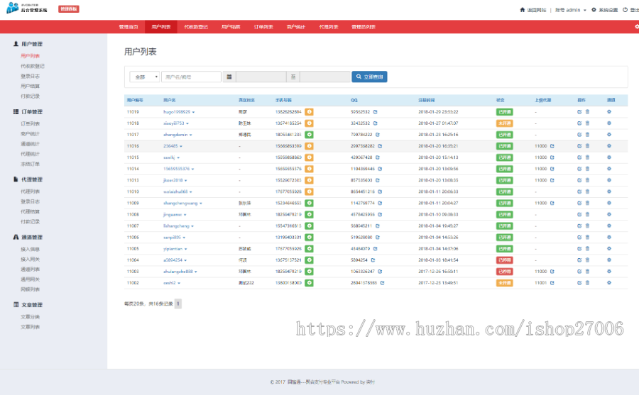Open the 全部 filter dropdown

144,77
